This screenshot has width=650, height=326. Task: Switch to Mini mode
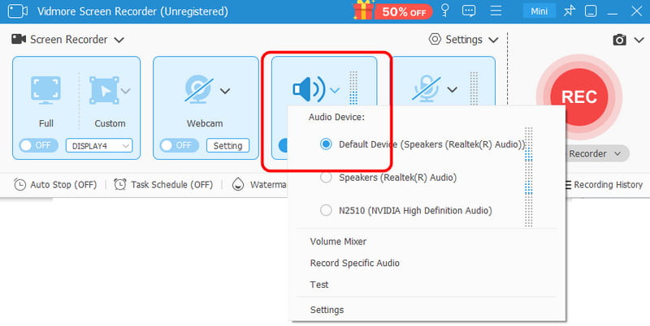coord(537,12)
